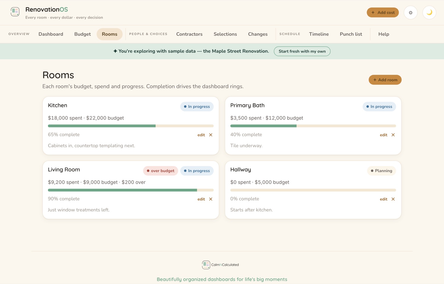
Task: Click 'Tile underway.' note
Action: coord(246,146)
